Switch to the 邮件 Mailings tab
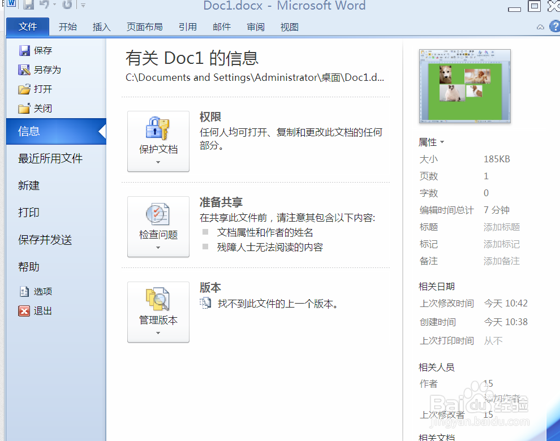560x441 pixels. pos(221,27)
